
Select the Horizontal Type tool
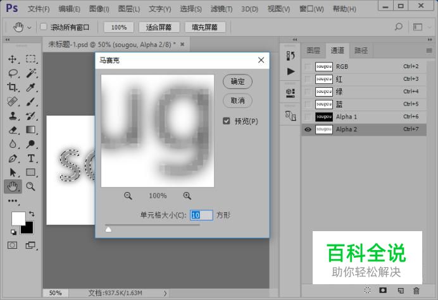[x=31, y=159]
